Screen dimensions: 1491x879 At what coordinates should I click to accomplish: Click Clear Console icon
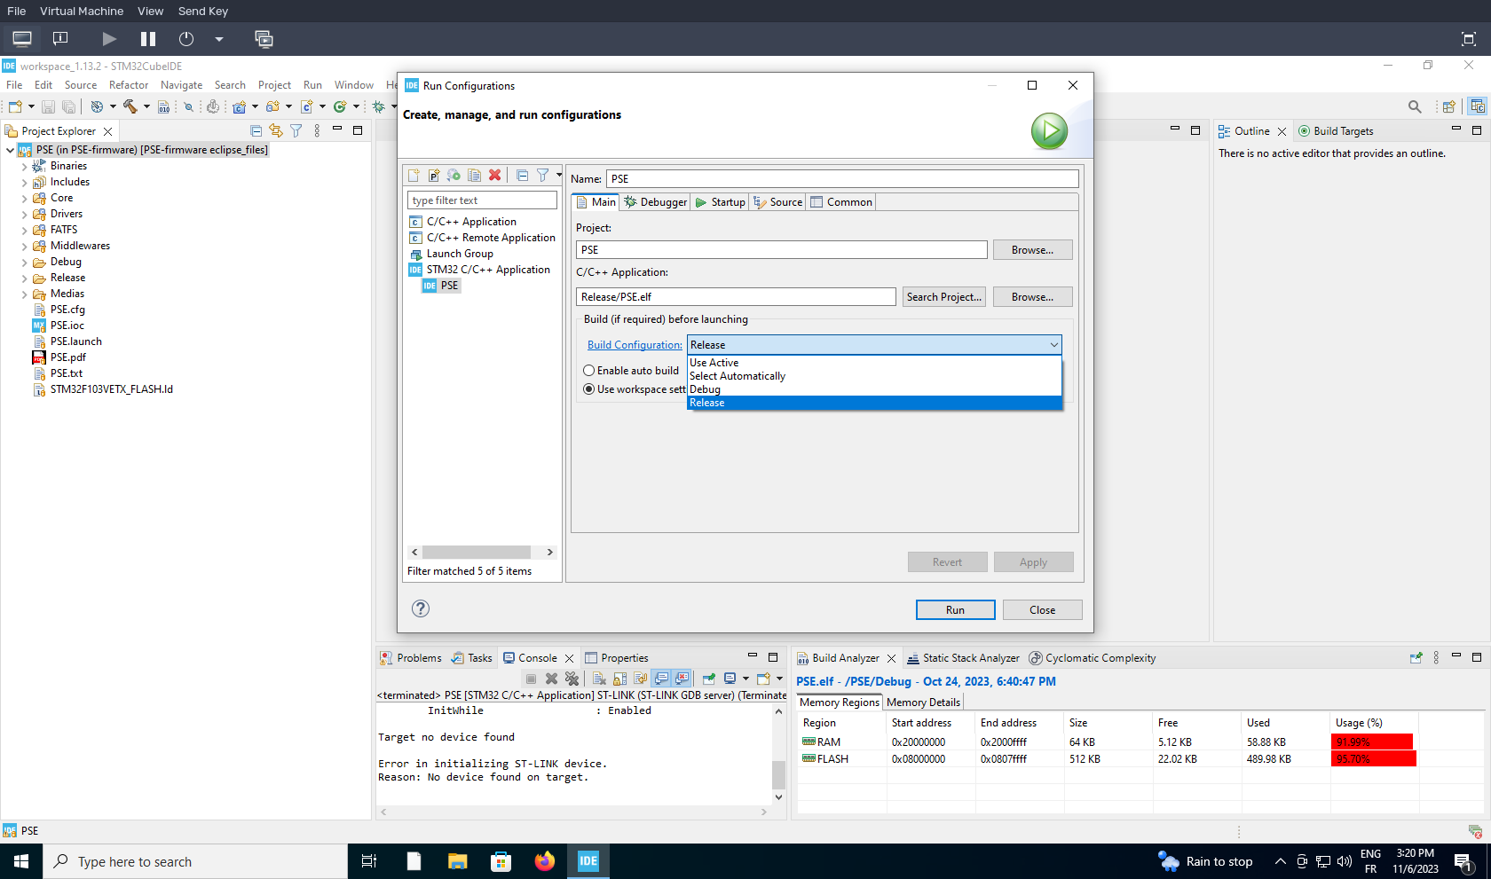(x=600, y=679)
